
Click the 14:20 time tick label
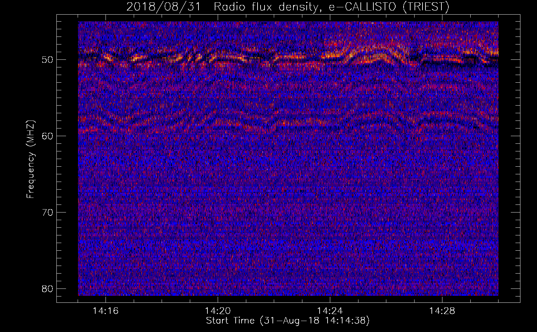click(x=218, y=311)
